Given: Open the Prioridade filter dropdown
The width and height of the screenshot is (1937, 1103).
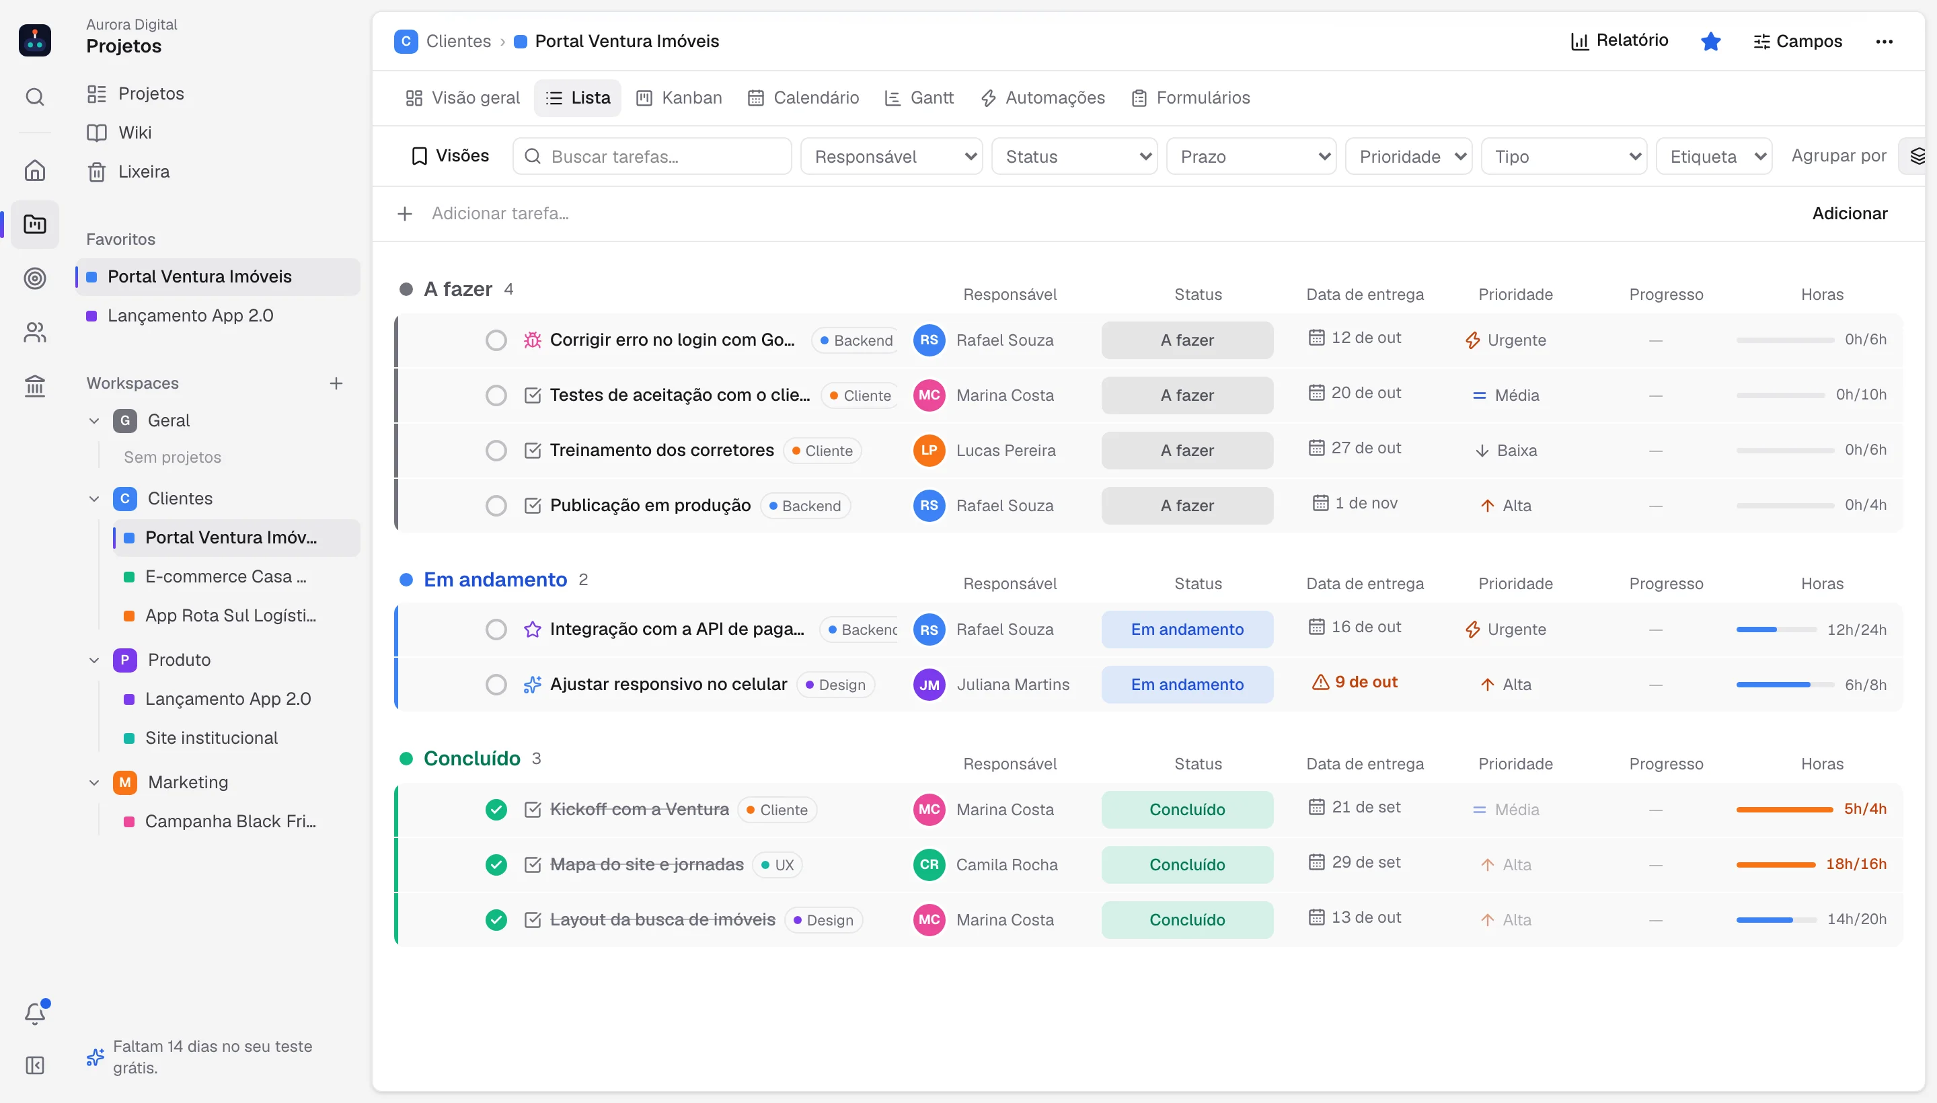Looking at the screenshot, I should [x=1408, y=156].
